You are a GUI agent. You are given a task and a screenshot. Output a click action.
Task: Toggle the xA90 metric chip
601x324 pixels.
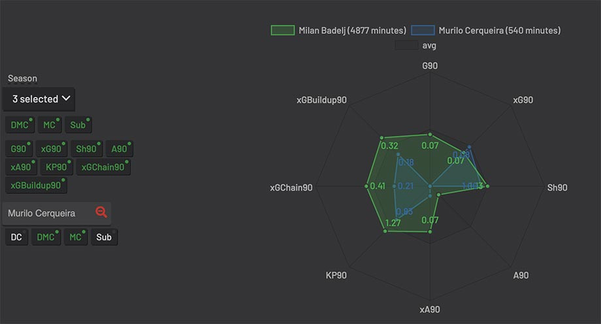21,167
